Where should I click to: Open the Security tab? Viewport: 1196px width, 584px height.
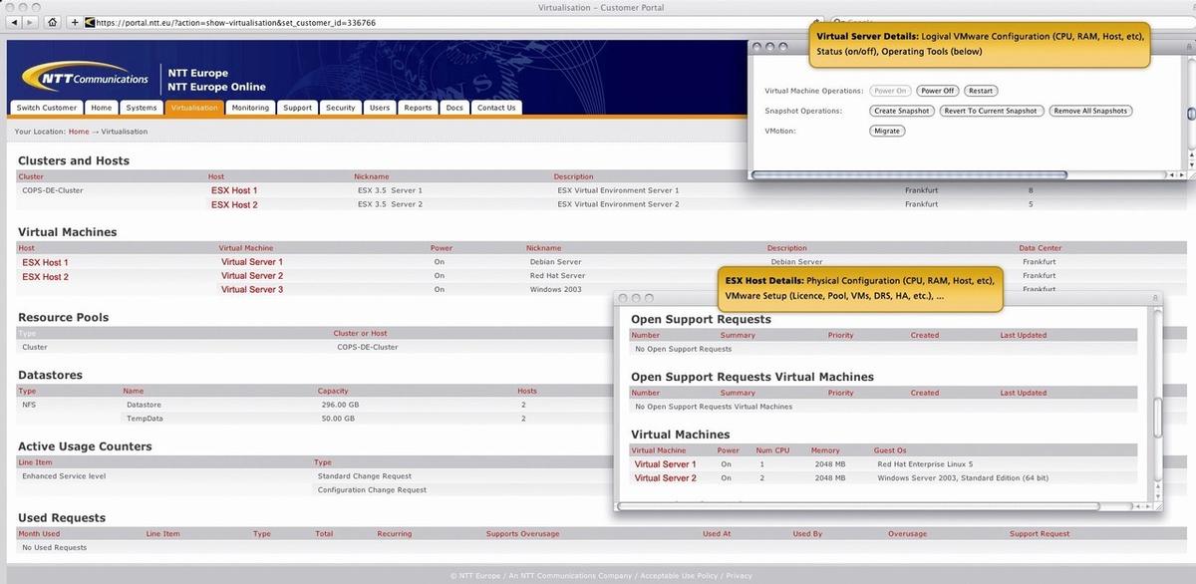coord(341,108)
